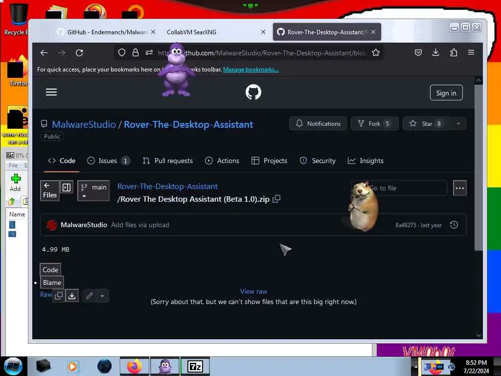Click the Manage bookmarks link
Image resolution: width=501 pixels, height=376 pixels.
(251, 70)
